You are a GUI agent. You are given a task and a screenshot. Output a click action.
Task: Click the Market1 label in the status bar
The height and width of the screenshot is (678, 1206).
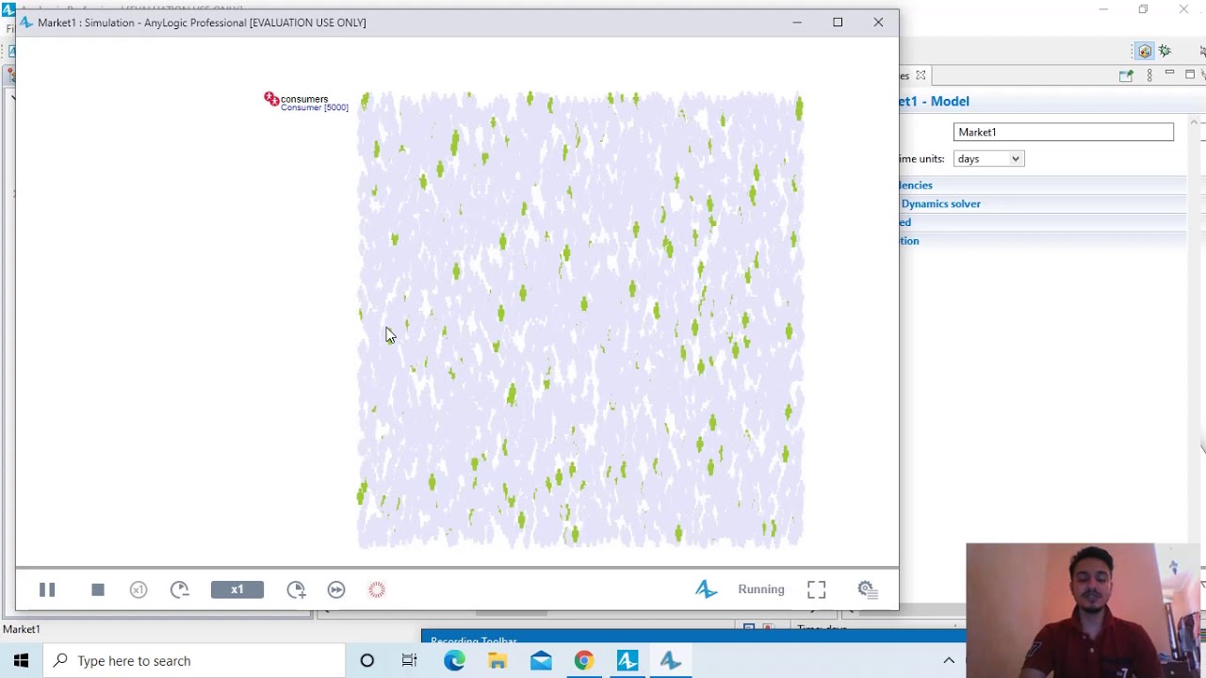click(22, 629)
